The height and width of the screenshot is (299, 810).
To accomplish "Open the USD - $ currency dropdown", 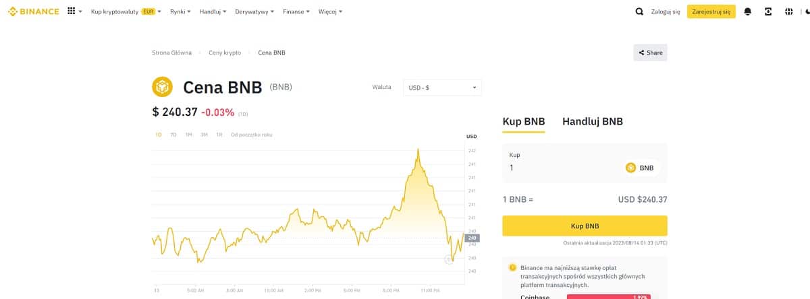I will tap(442, 88).
